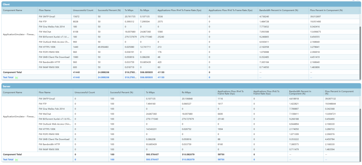
Task: Click the Server Rx Mbps column header
Action: [x=186, y=92]
